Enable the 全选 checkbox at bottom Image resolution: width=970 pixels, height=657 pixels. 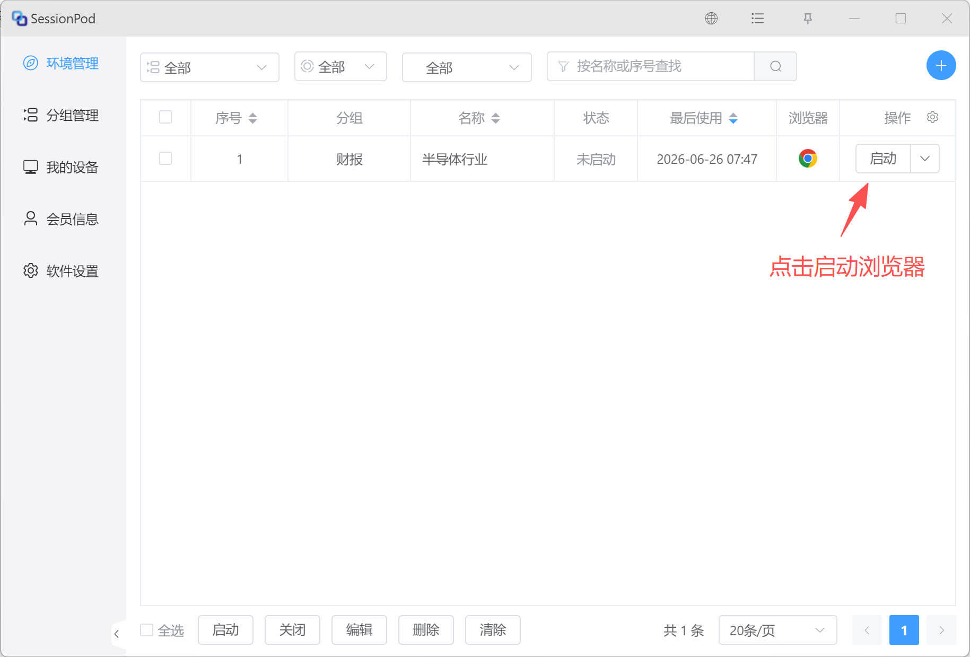[146, 630]
